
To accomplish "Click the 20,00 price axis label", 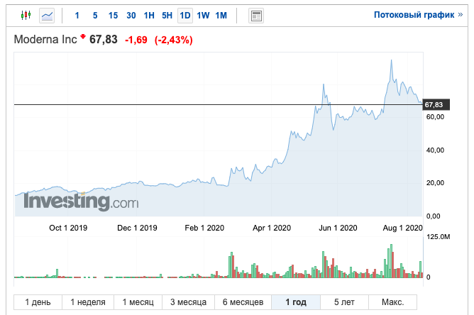I will (435, 183).
